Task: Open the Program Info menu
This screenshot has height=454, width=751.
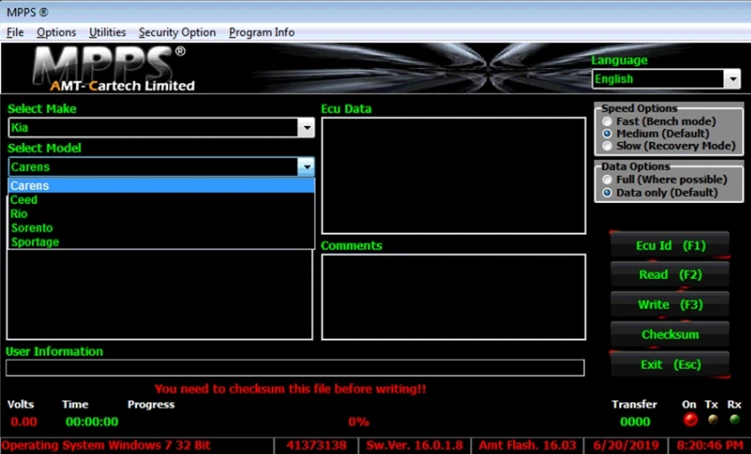Action: [x=261, y=32]
